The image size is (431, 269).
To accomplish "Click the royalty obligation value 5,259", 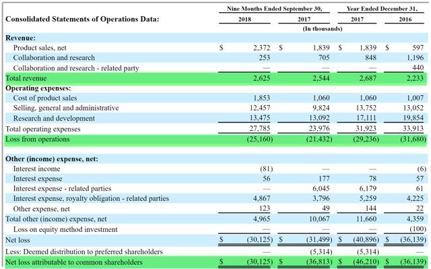I will (368, 199).
